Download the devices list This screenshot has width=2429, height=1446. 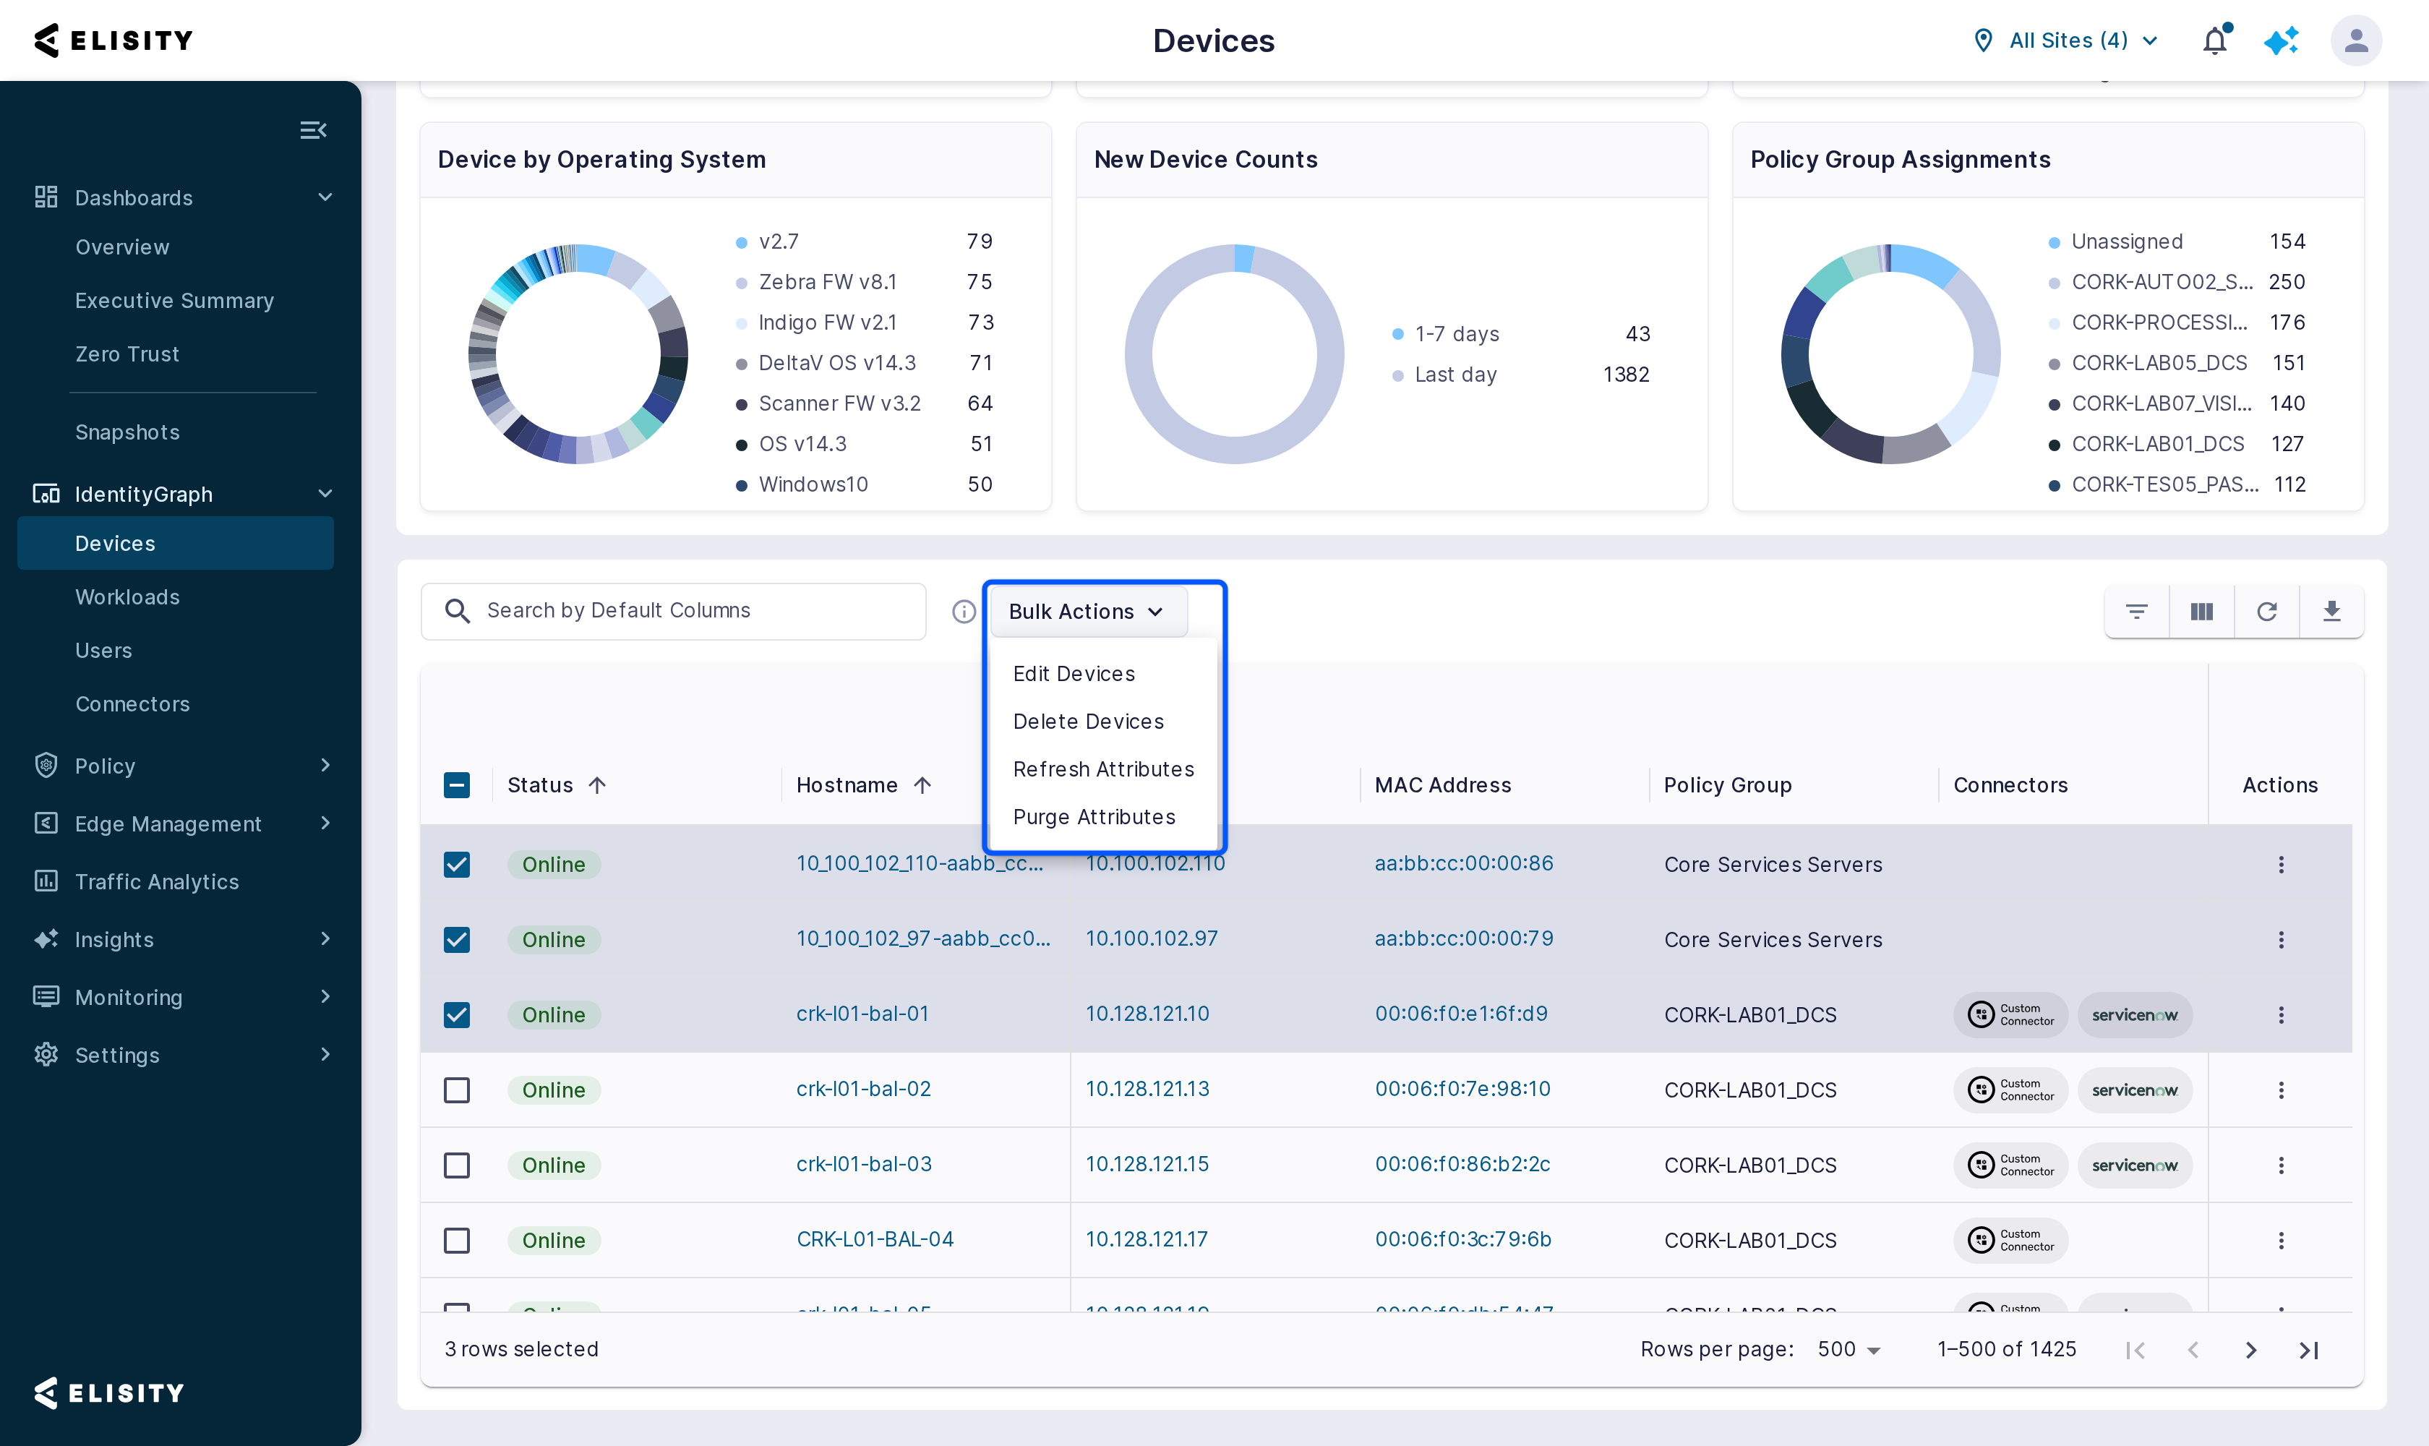pos(2331,611)
